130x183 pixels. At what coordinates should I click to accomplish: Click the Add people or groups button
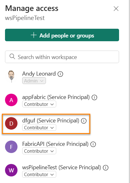[62, 35]
